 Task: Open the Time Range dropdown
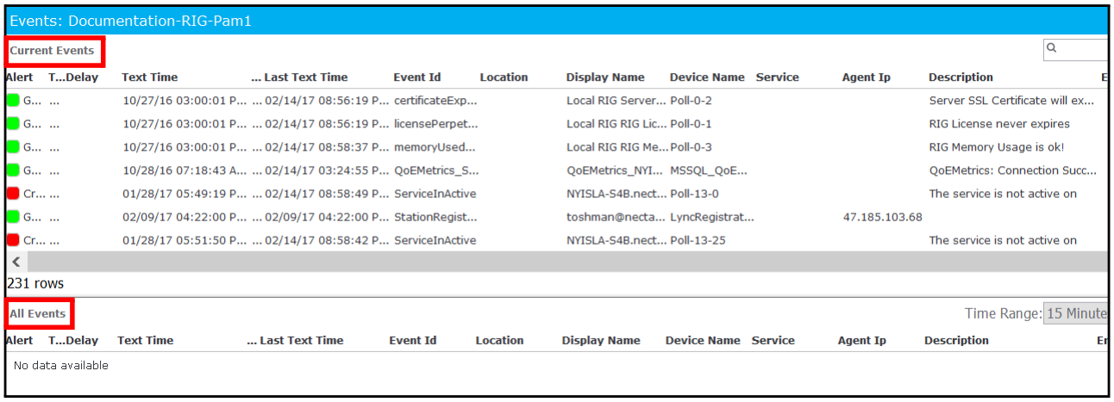1075,314
